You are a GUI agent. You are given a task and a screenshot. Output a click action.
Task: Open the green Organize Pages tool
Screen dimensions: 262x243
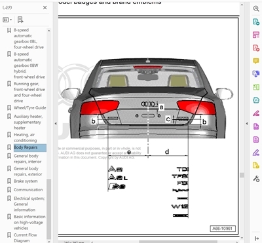(x=256, y=87)
